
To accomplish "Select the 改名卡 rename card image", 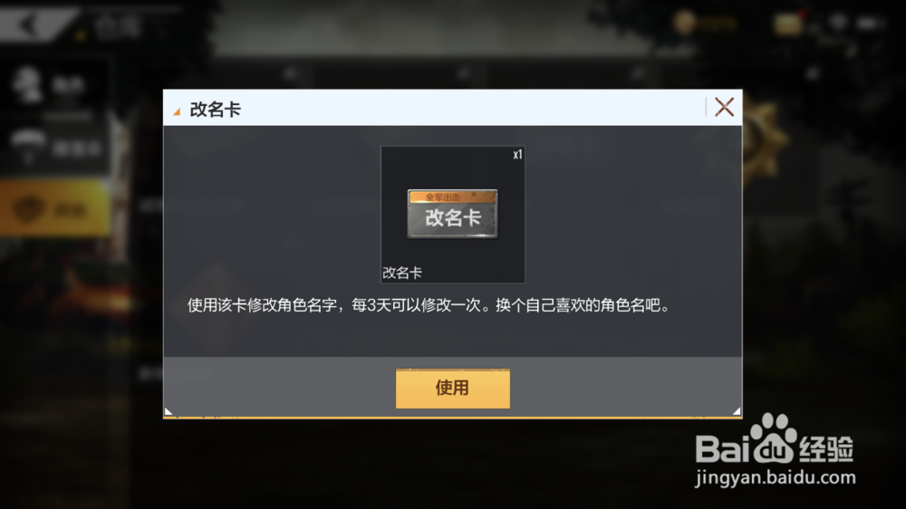I will (x=452, y=214).
